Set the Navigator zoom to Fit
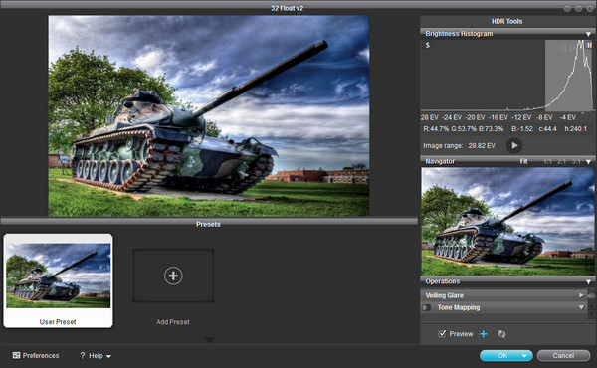 click(x=524, y=162)
